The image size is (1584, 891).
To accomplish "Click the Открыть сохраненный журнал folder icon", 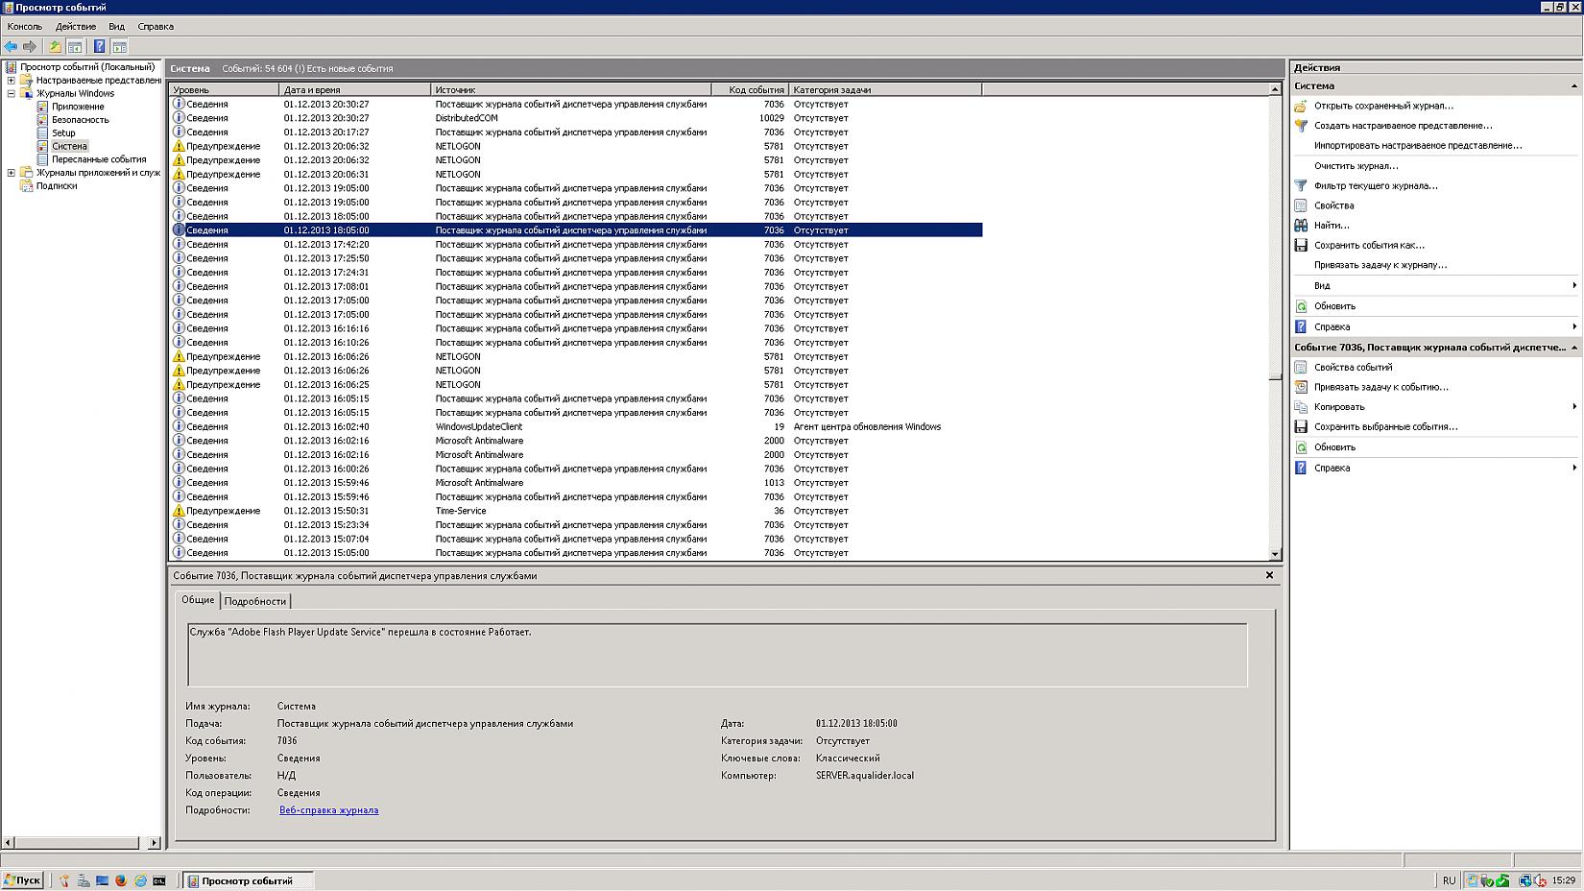I will click(x=1301, y=106).
